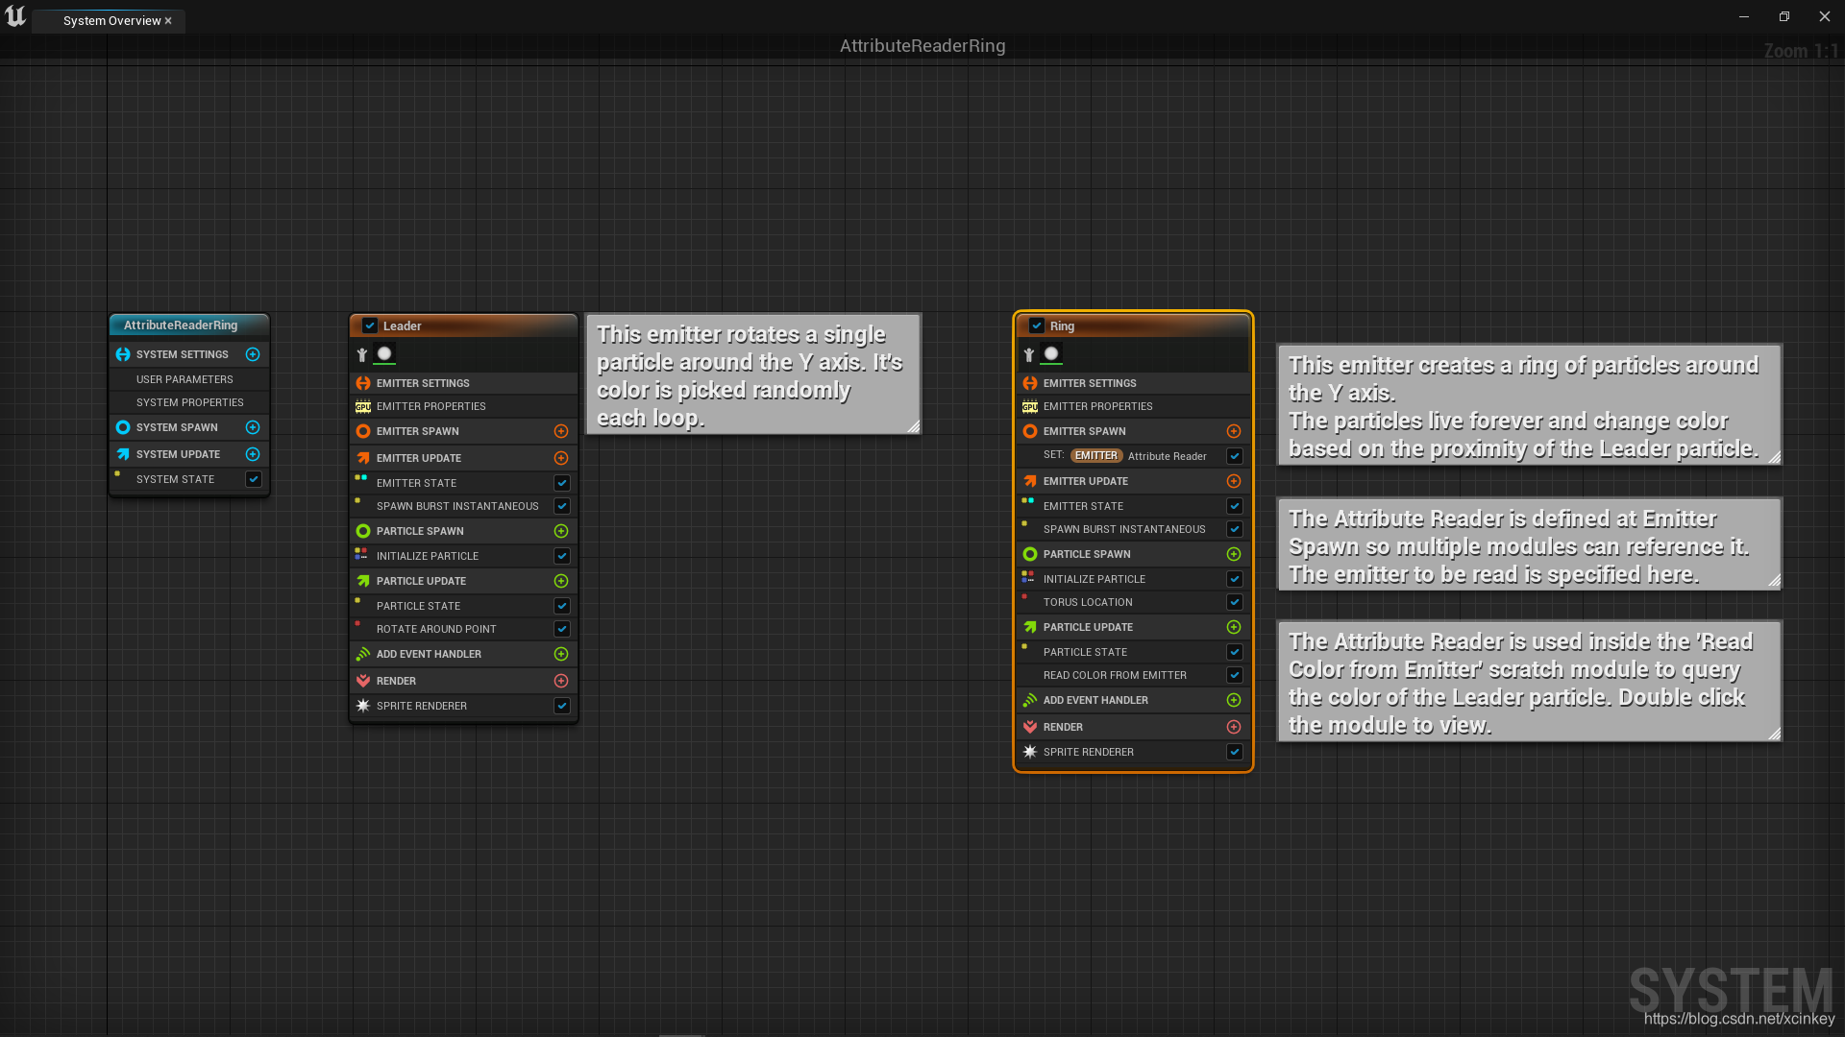Click the Particle Update arrow icon in Ring
The width and height of the screenshot is (1845, 1037).
[1029, 627]
